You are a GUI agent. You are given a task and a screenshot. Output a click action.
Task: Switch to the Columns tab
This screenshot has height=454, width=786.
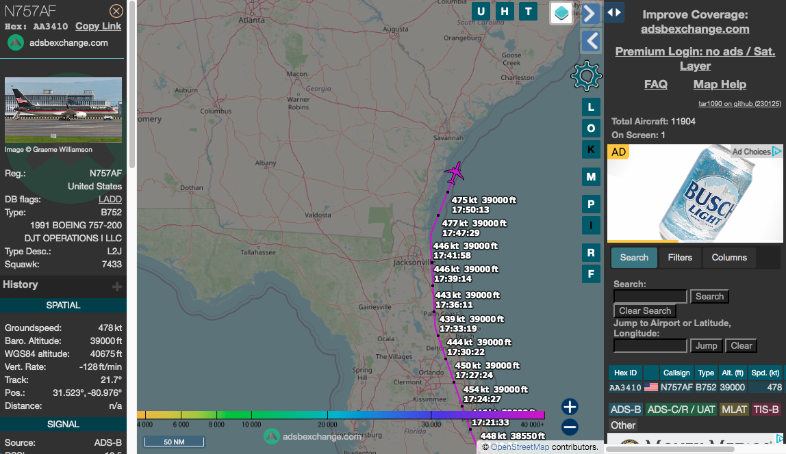click(729, 257)
